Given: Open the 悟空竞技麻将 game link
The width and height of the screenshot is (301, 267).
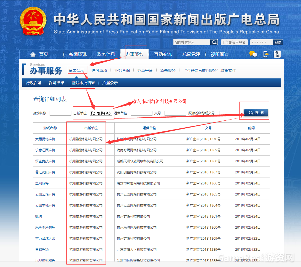Looking at the screenshot, I should (45, 161).
